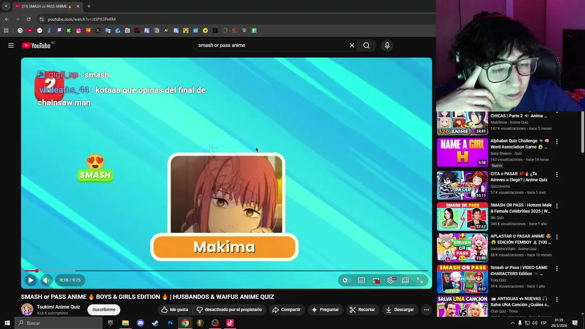Open options for 'APLASTAR O PASAR ANIME' video
The image size is (585, 329).
(557, 237)
